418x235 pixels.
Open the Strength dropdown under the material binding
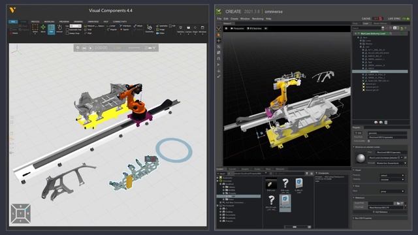coord(391,163)
